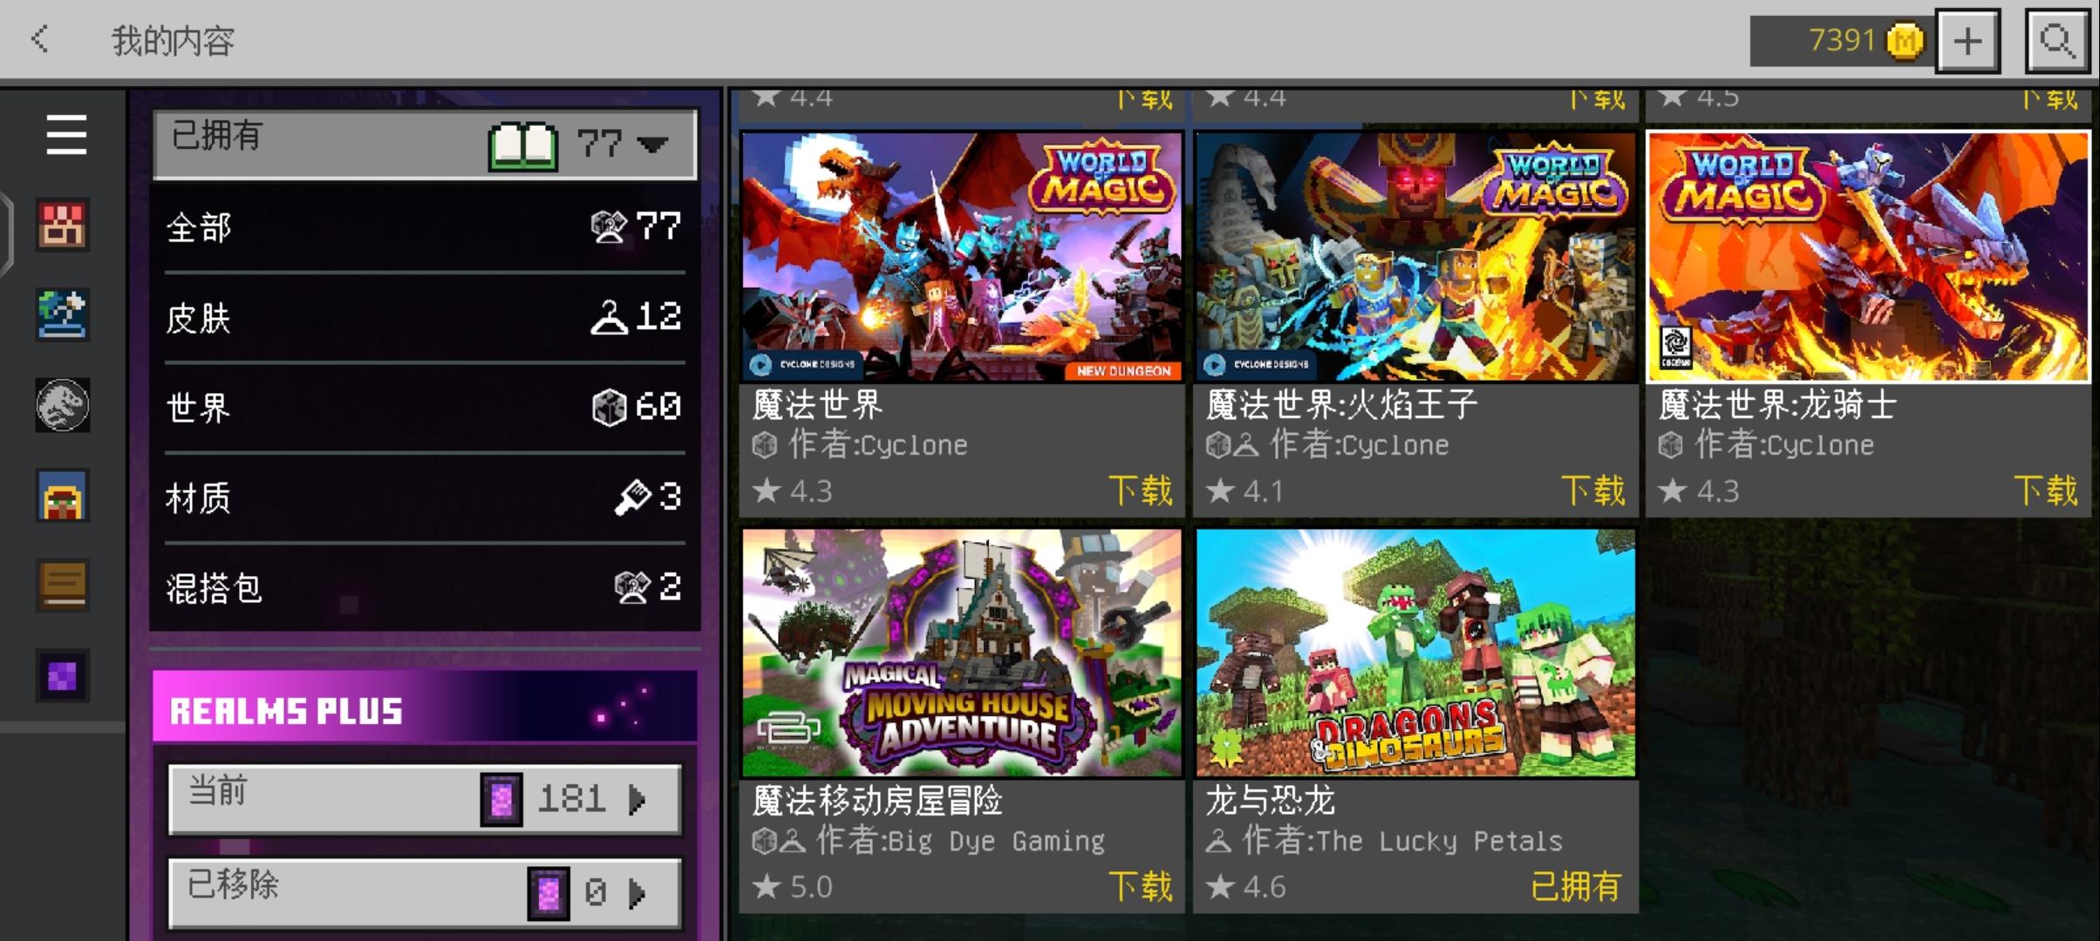Image resolution: width=2100 pixels, height=941 pixels.
Task: Click the open book icon beside 77
Action: [x=522, y=145]
